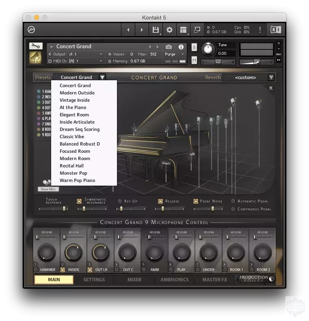
Task: Open the Purge dropdown
Action: pos(174,54)
